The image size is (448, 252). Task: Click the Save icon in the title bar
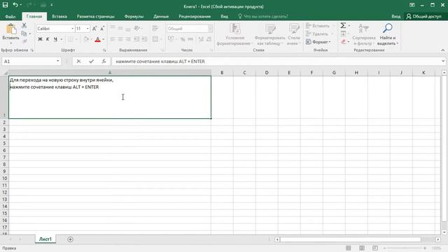5,5
